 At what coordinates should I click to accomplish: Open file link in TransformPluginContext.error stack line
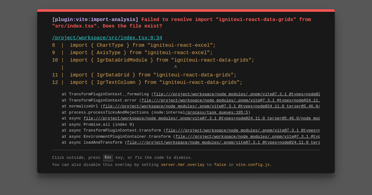coord(231,100)
